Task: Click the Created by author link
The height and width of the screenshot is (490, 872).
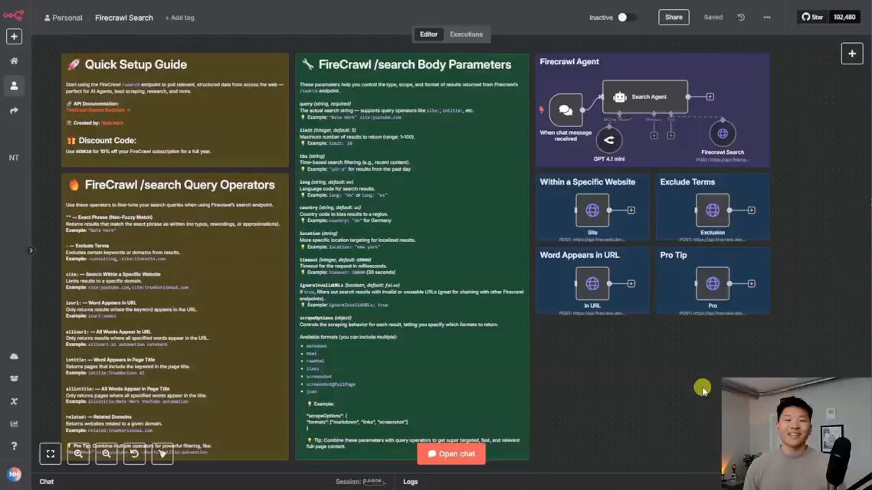Action: [x=113, y=122]
